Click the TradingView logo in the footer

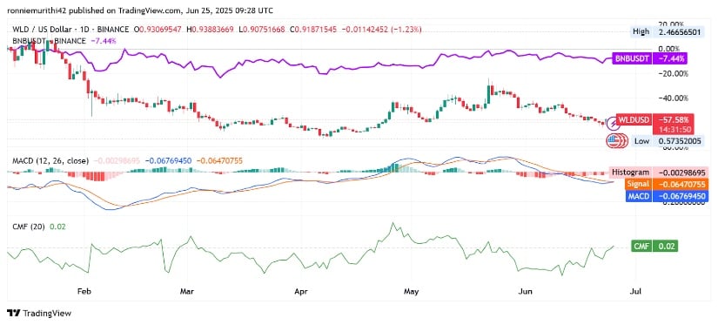(x=40, y=314)
